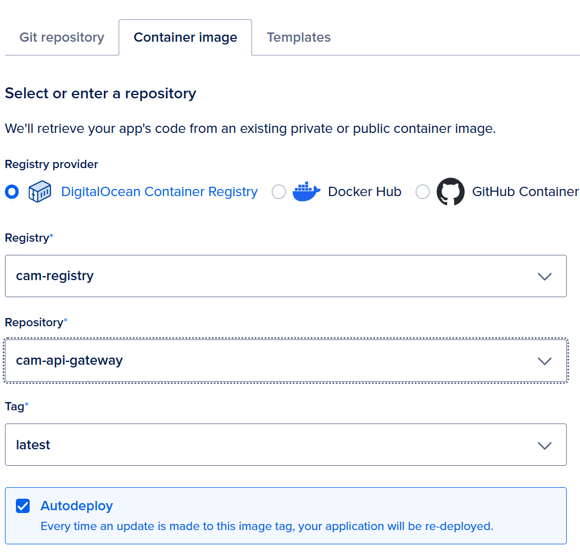580x552 pixels.
Task: Click the chevron arrow in Registry field
Action: point(544,276)
